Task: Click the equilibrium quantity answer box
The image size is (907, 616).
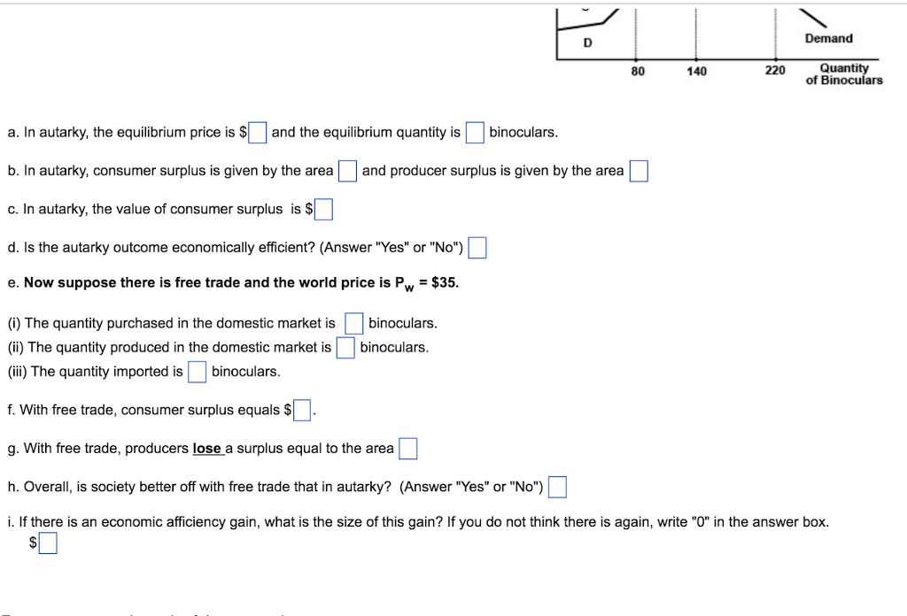Action: point(474,132)
